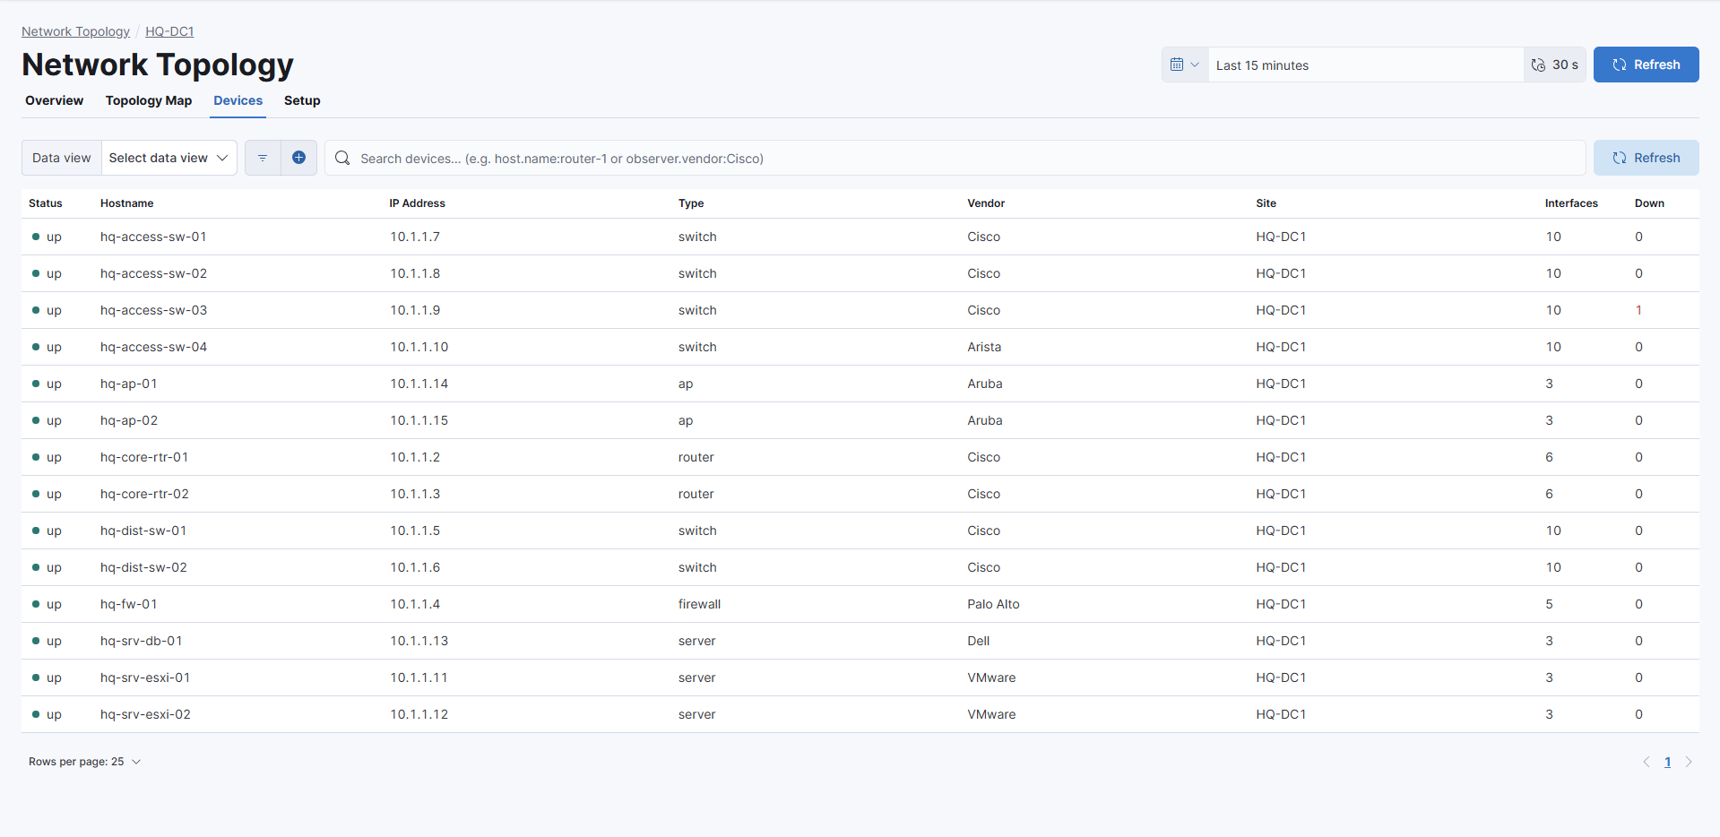Open the calendar quick-select date menu
1720x837 pixels.
pyautogui.click(x=1185, y=65)
